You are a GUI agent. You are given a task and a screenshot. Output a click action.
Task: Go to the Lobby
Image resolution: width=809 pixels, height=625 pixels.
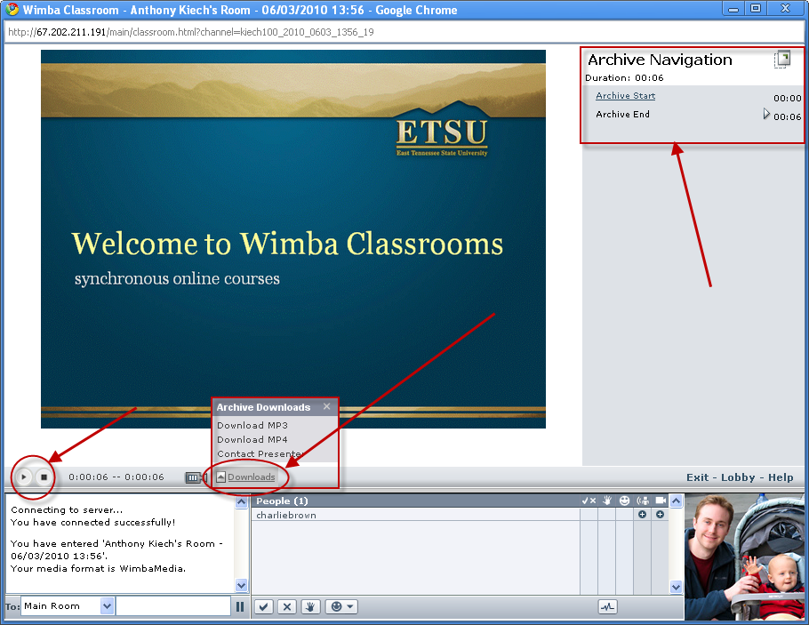738,477
